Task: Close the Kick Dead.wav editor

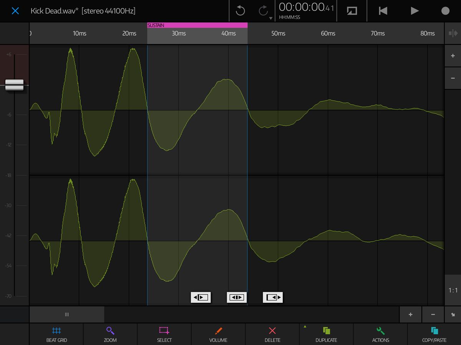Action: [15, 11]
